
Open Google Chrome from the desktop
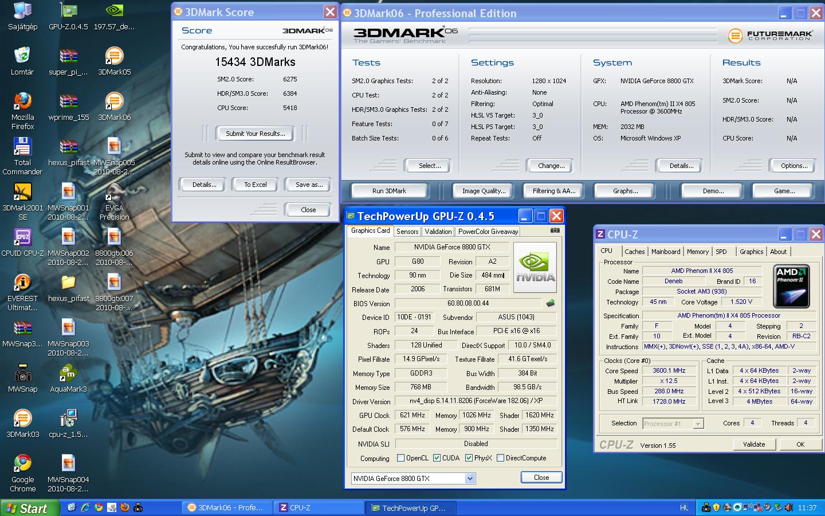22,474
